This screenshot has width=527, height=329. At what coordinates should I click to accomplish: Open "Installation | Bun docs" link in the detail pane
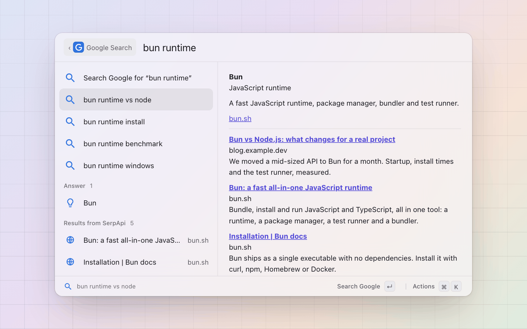click(268, 236)
